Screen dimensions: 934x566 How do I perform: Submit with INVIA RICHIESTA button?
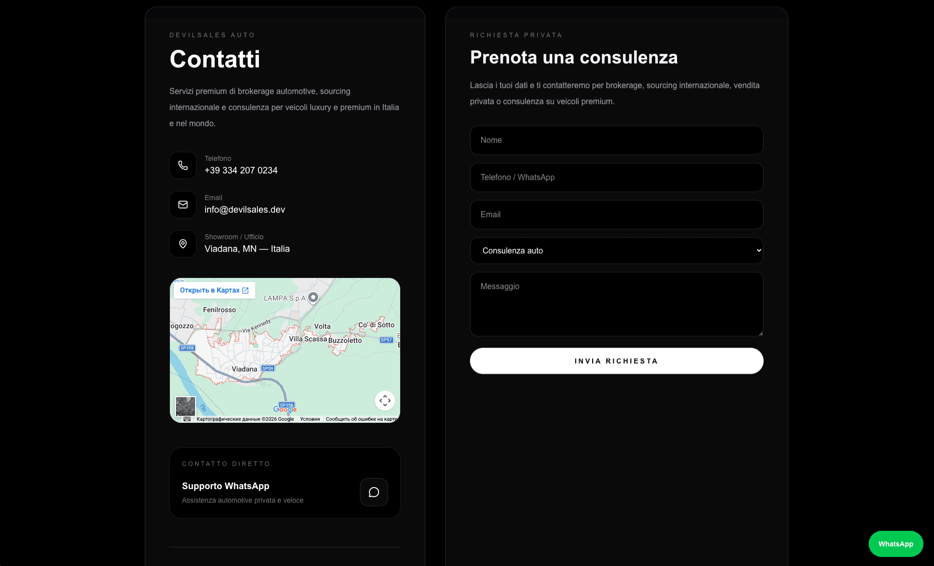pyautogui.click(x=617, y=361)
